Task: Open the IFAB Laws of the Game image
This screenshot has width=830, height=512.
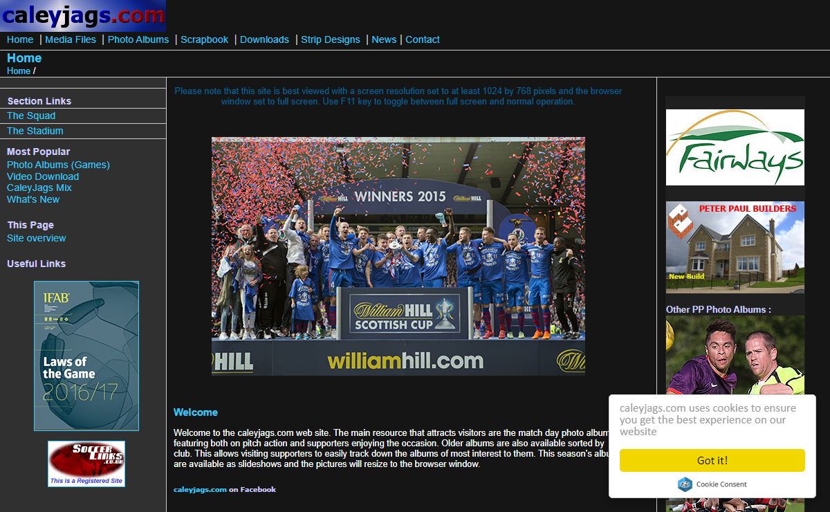Action: [86, 356]
